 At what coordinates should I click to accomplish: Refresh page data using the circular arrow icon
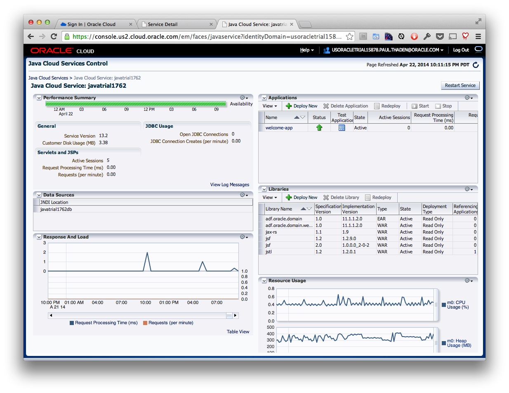coord(476,65)
